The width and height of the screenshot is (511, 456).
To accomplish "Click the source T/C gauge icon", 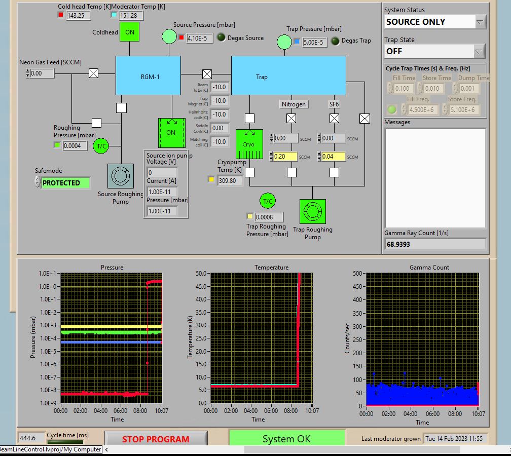I will (x=102, y=146).
